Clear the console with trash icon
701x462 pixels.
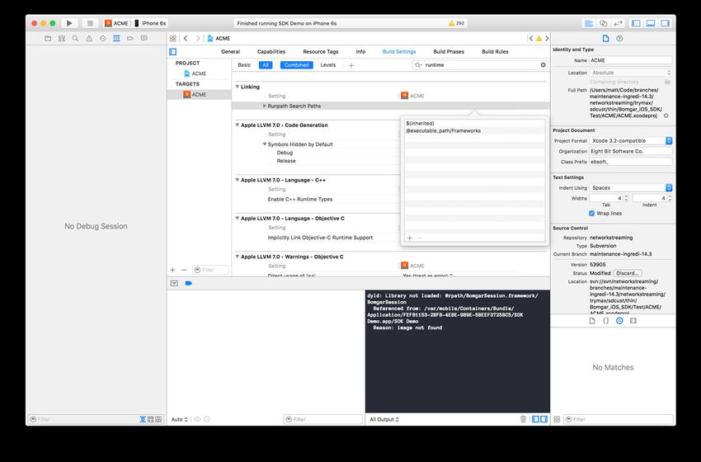point(523,419)
